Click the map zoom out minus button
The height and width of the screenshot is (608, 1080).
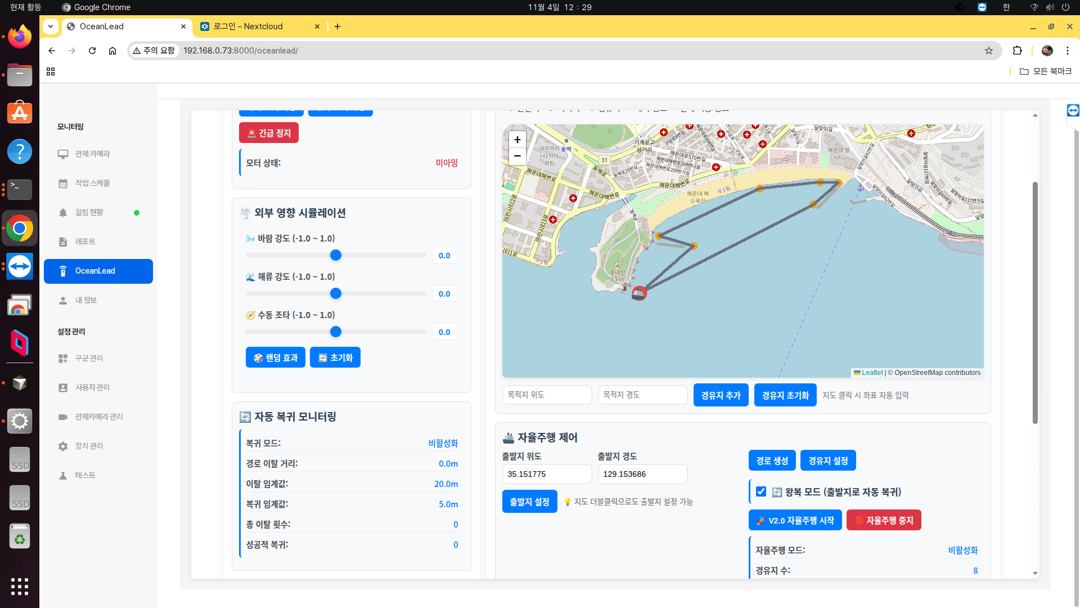coord(517,156)
